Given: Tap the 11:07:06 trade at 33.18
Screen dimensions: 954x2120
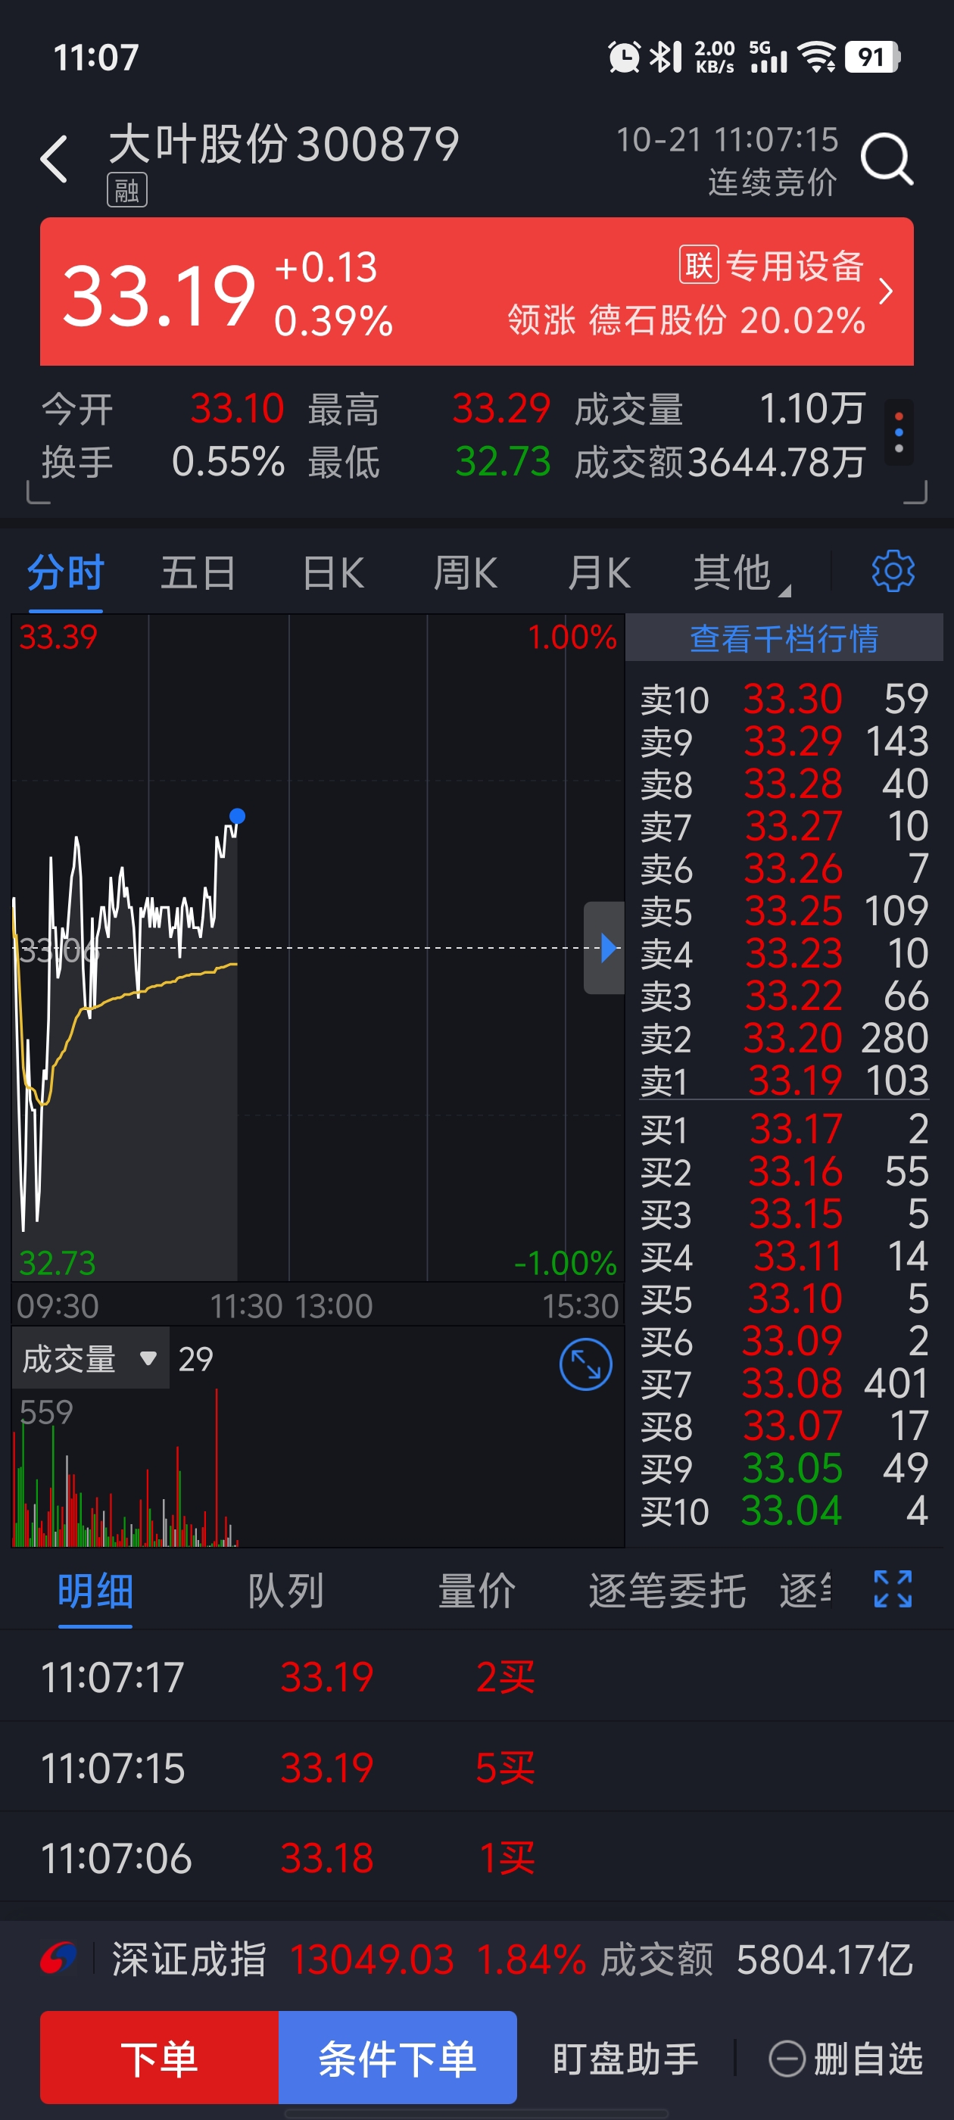Looking at the screenshot, I should click(x=476, y=1857).
